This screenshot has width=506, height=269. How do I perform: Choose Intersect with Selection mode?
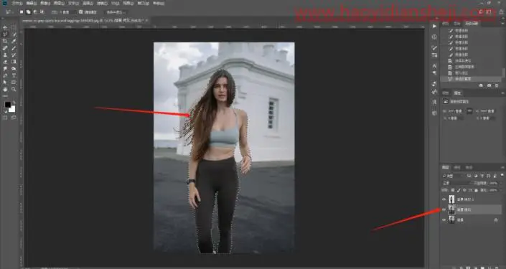click(x=42, y=12)
